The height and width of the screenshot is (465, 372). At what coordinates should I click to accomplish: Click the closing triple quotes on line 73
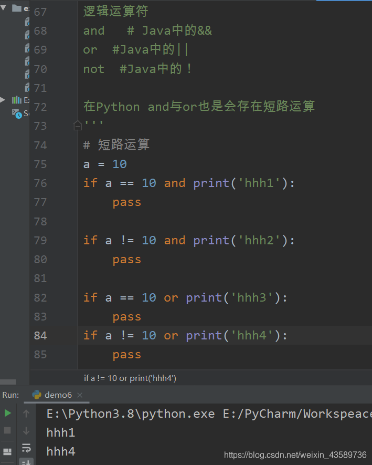[93, 123]
